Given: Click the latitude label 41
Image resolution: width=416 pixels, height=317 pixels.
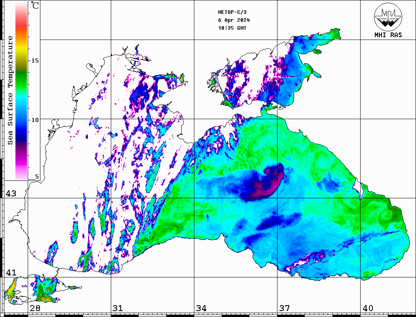Looking at the screenshot, I should click(x=11, y=273).
